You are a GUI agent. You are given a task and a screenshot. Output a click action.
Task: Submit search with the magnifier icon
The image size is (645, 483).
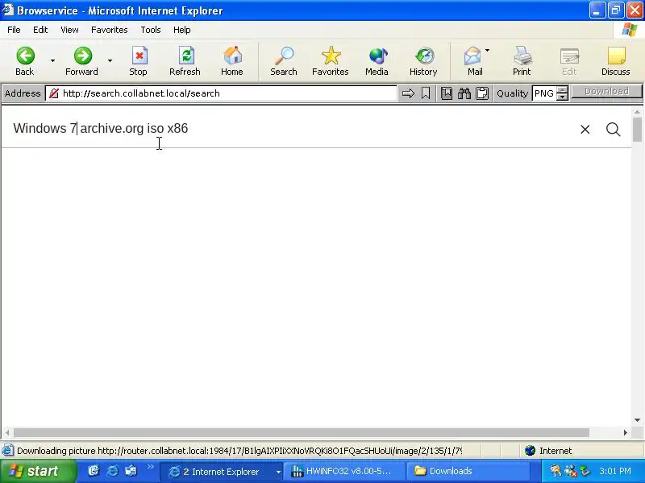click(614, 130)
